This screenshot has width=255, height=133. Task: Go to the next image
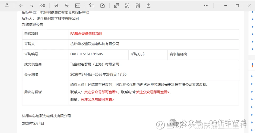point(32,6)
